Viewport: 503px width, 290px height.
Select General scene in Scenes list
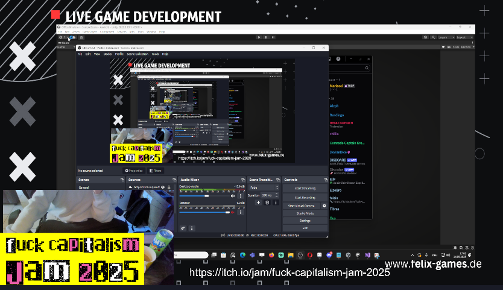click(100, 188)
